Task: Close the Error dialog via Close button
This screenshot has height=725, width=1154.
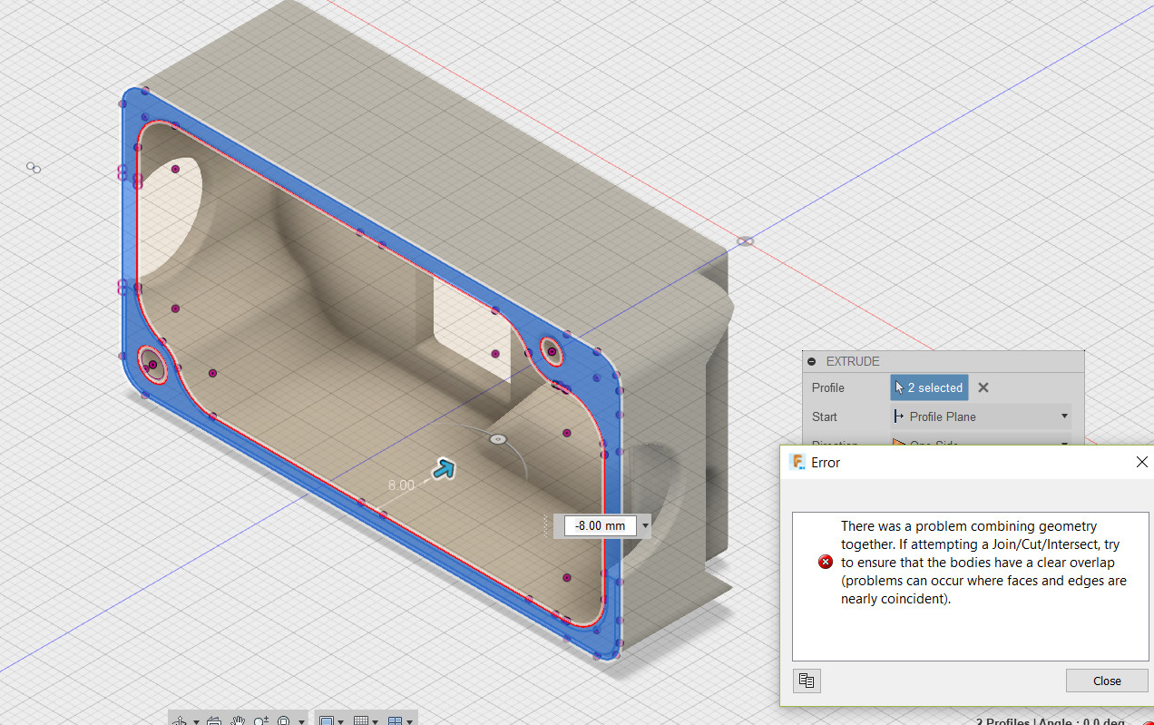Action: [1107, 681]
